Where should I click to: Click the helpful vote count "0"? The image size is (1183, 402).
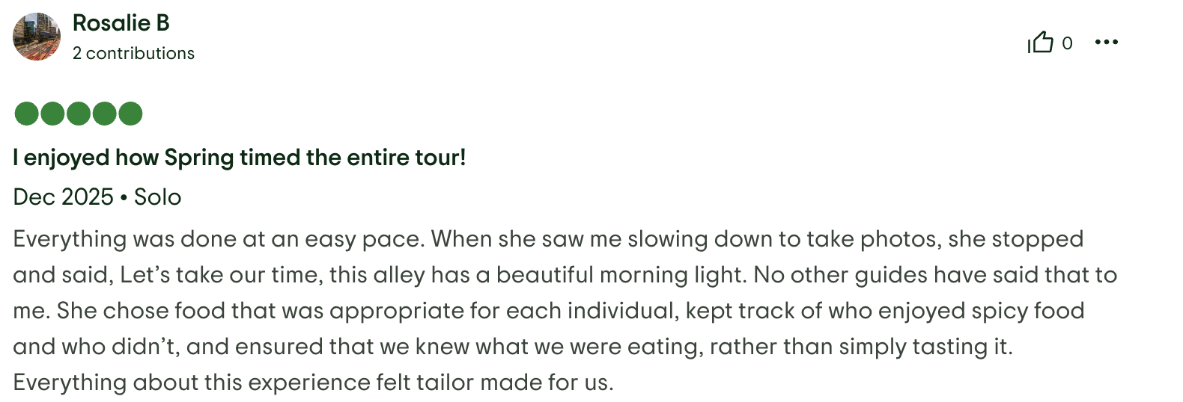tap(1067, 43)
